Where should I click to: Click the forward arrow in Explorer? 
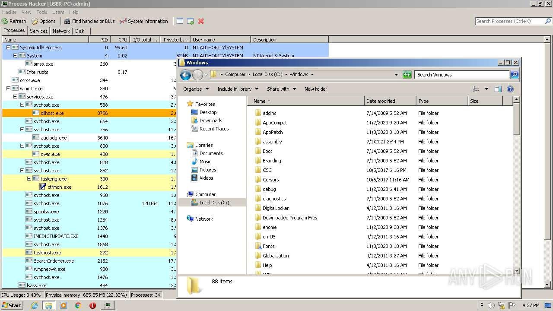coord(197,75)
